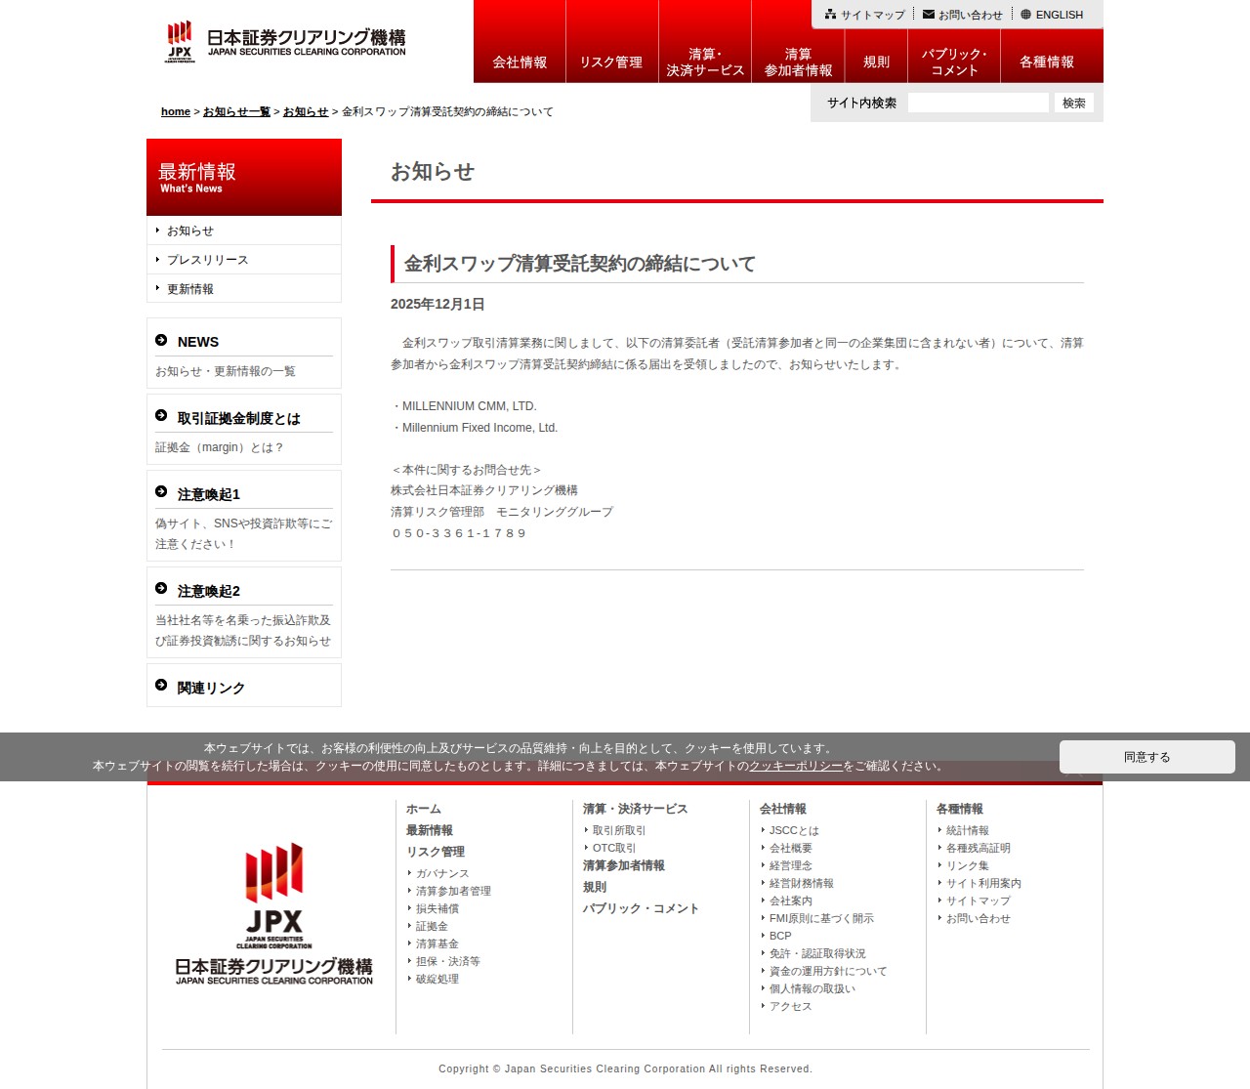Open the 会社情報 navigation tab

(520, 61)
